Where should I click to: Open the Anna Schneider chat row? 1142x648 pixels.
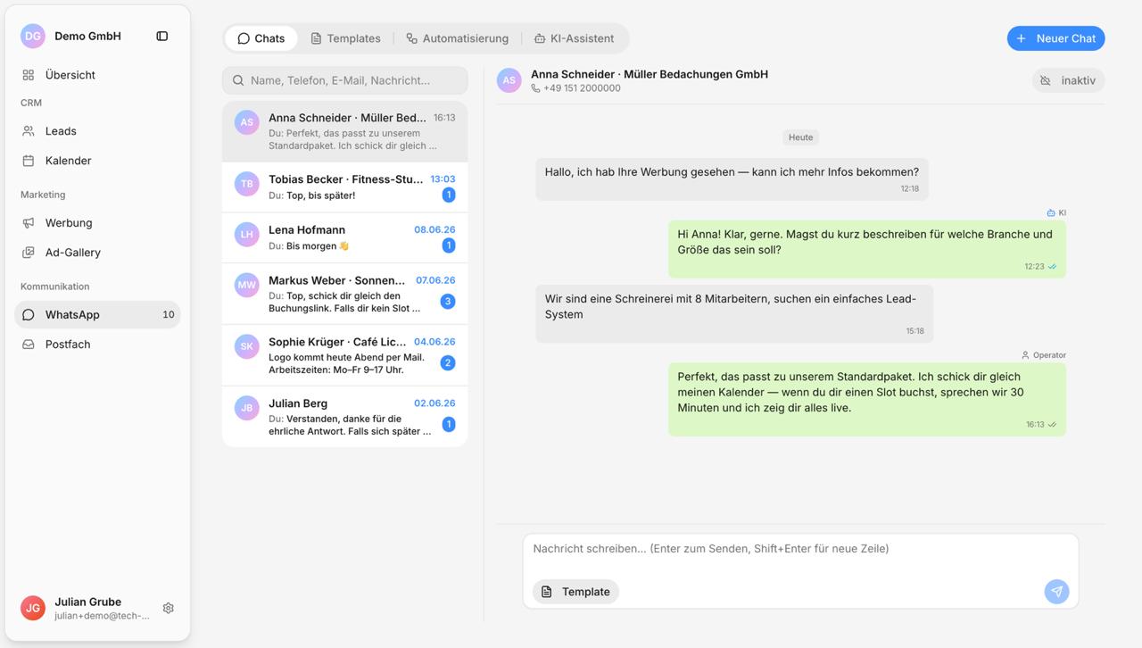coord(344,131)
